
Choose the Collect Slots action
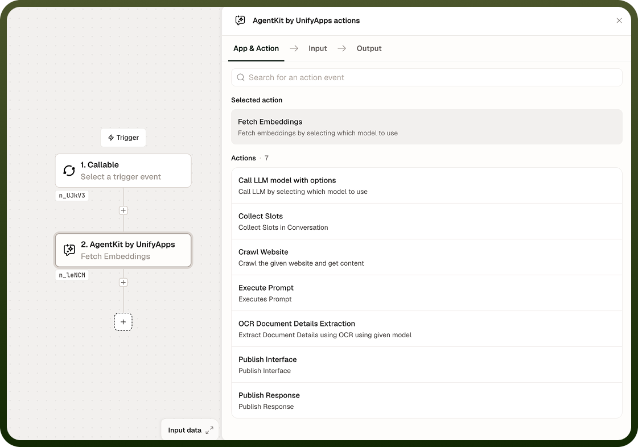tap(426, 221)
